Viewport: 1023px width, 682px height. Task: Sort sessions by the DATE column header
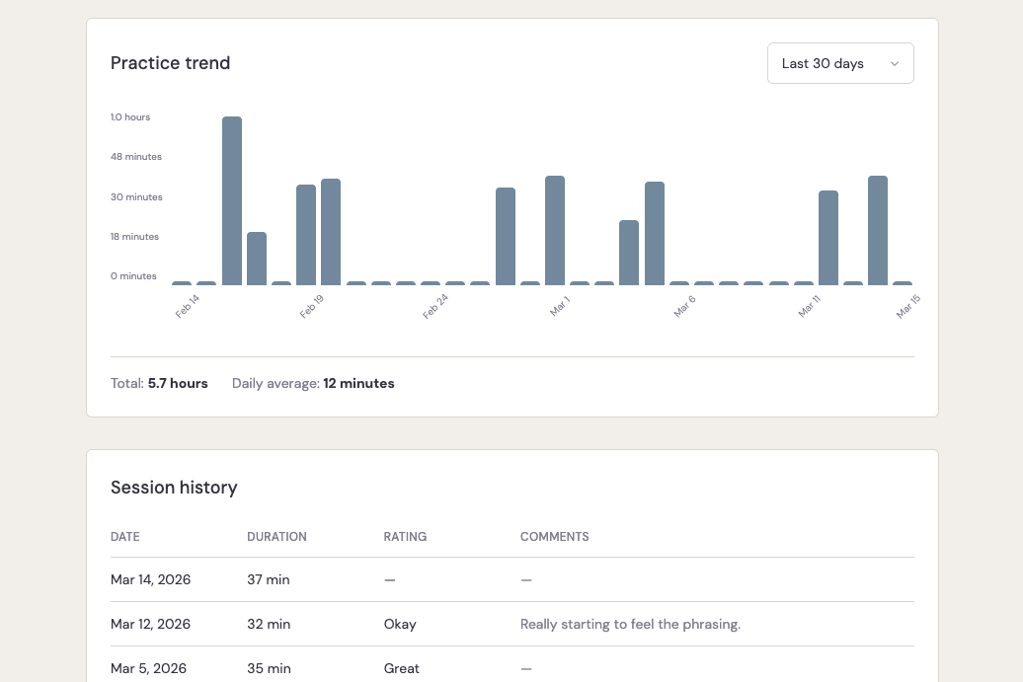point(124,537)
